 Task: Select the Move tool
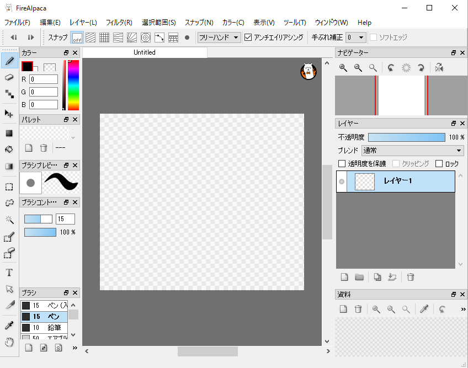pos(9,114)
